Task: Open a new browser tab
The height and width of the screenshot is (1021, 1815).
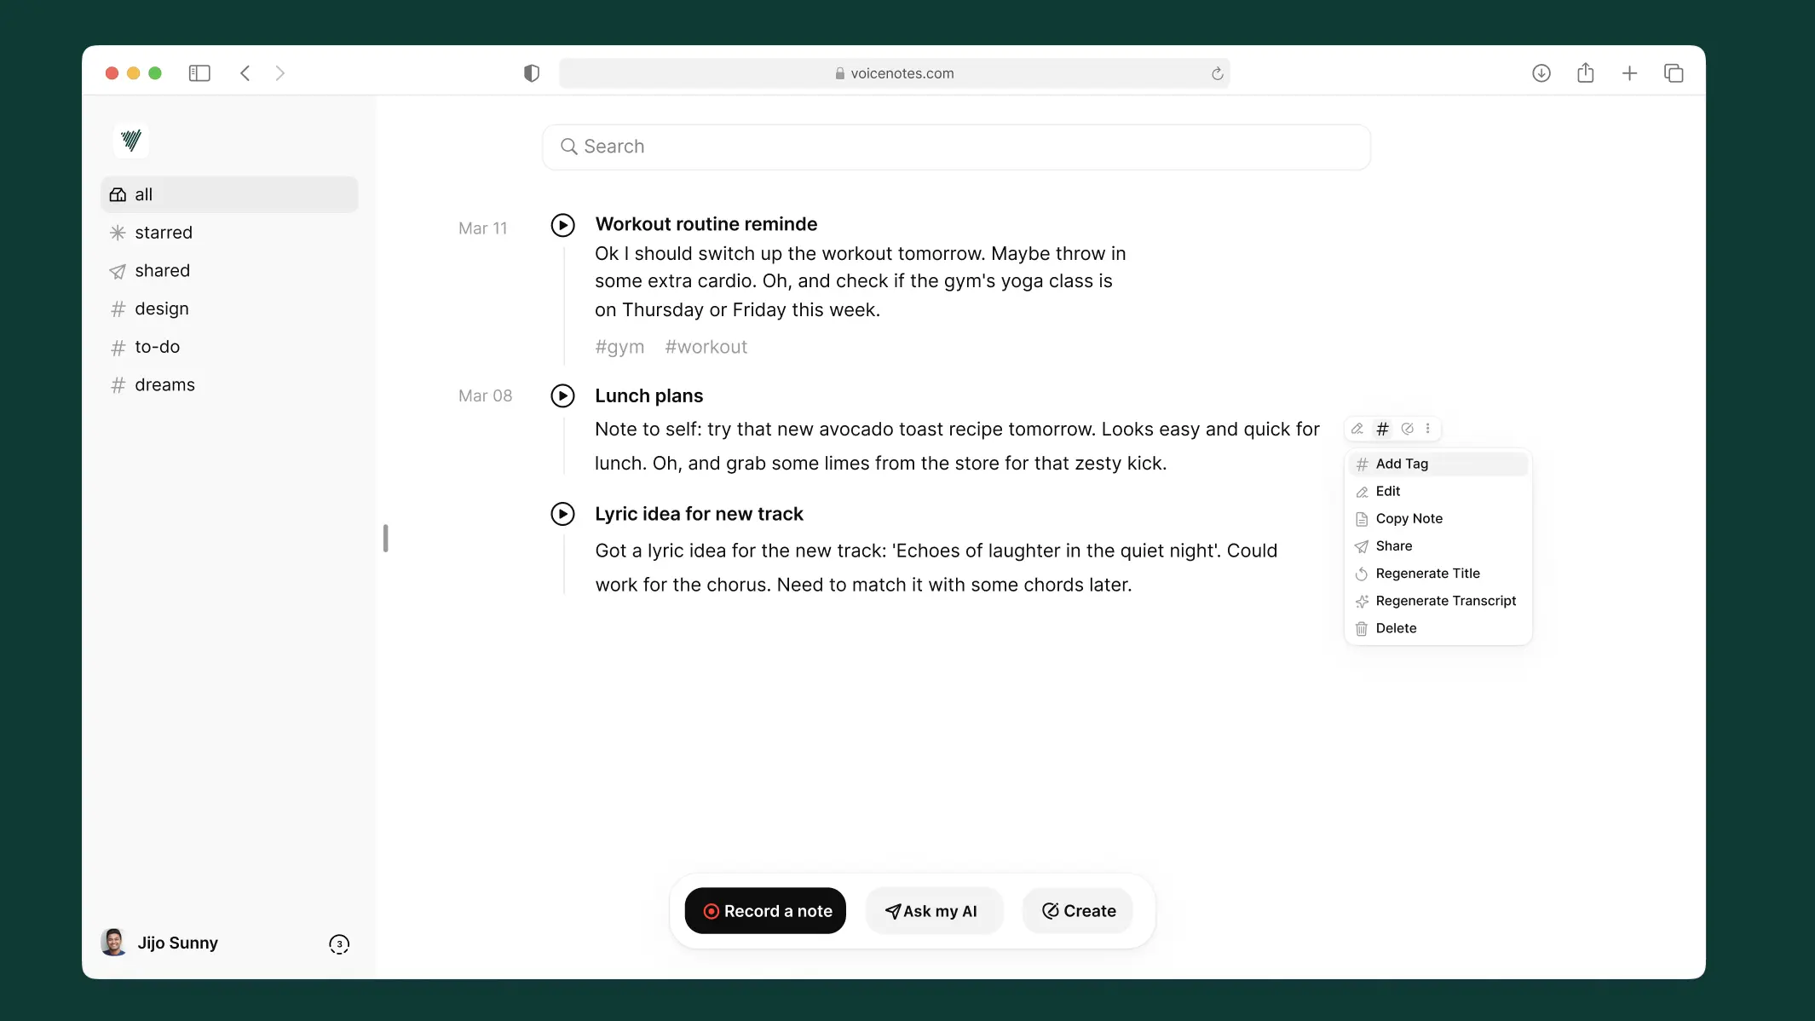Action: coord(1629,73)
